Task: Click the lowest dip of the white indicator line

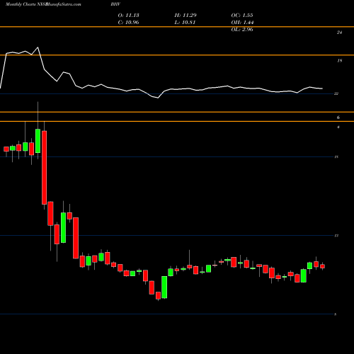Action: tap(158, 98)
